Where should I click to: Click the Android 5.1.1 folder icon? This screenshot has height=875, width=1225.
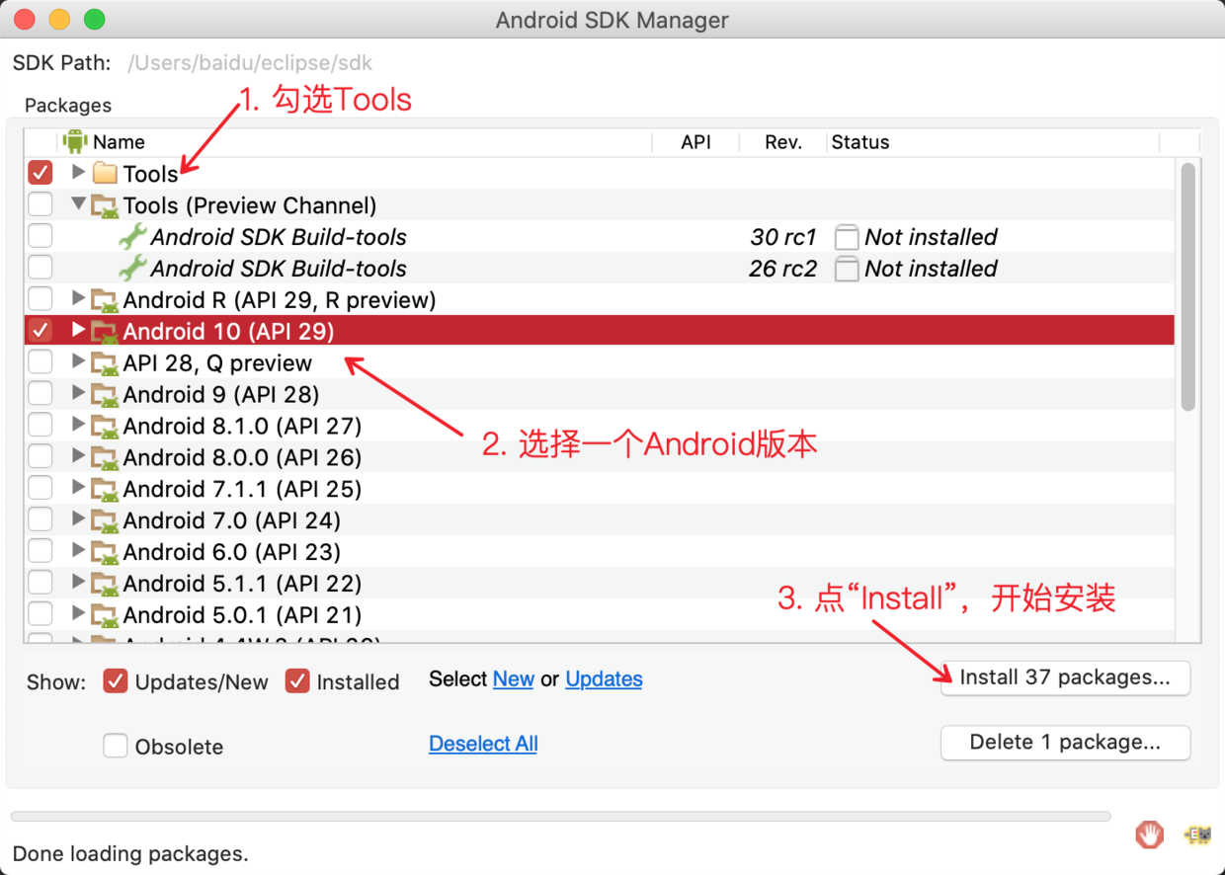[x=105, y=584]
